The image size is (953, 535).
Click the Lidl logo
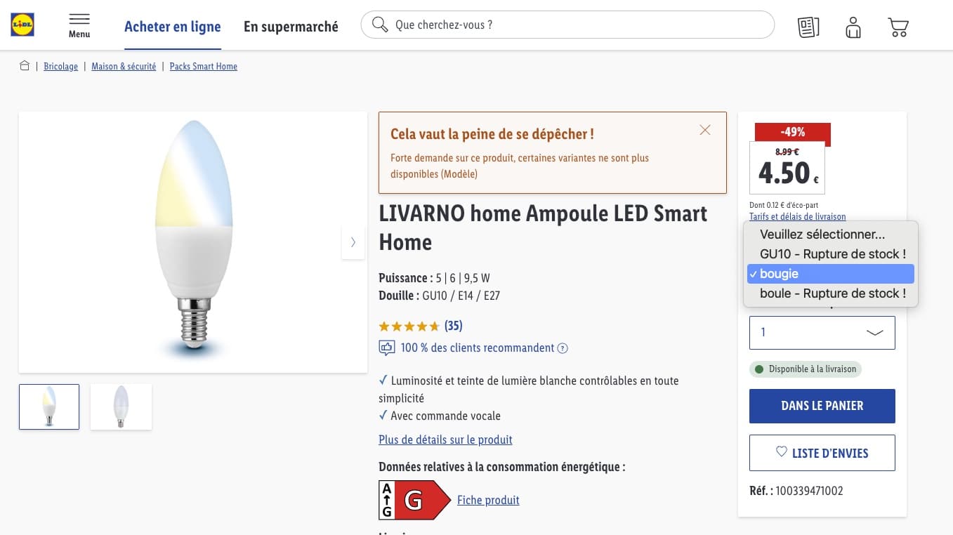coord(22,25)
